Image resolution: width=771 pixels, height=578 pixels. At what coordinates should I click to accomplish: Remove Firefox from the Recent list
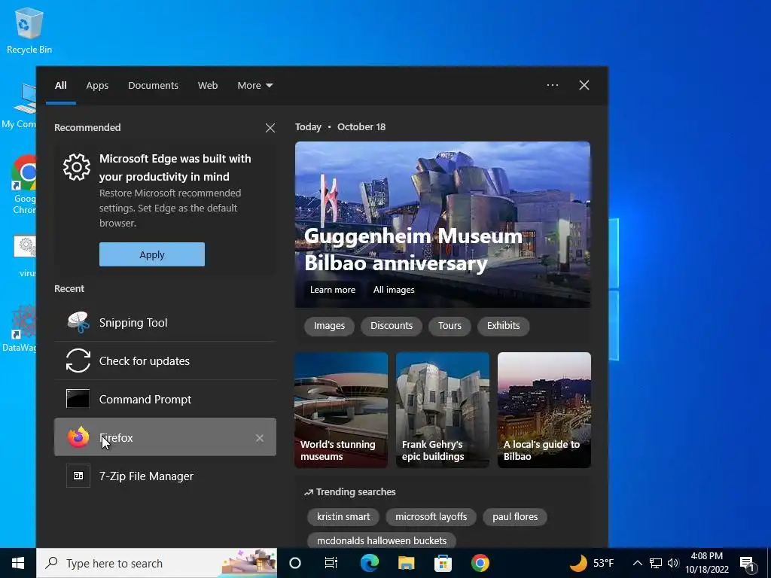click(x=260, y=437)
